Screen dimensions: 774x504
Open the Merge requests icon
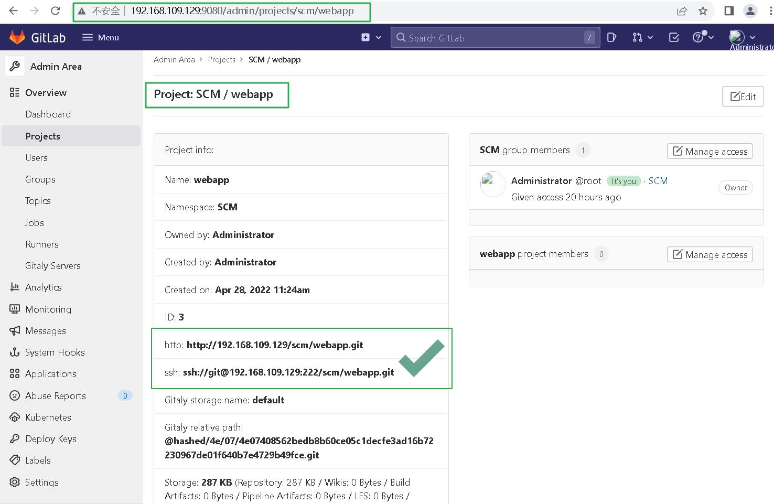pyautogui.click(x=637, y=37)
